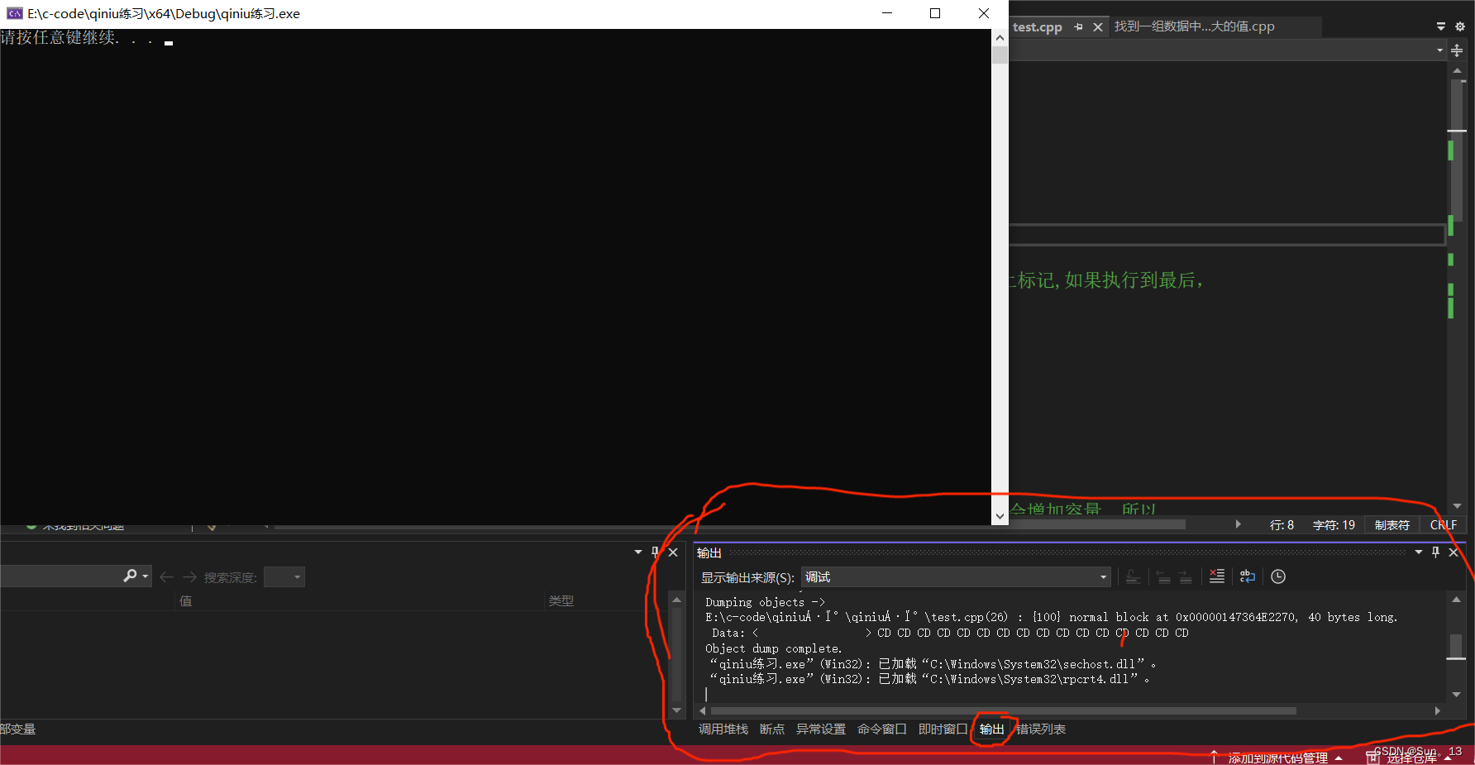The image size is (1475, 765).
Task: Select the test.cpp editor tab
Action: [x=1038, y=26]
